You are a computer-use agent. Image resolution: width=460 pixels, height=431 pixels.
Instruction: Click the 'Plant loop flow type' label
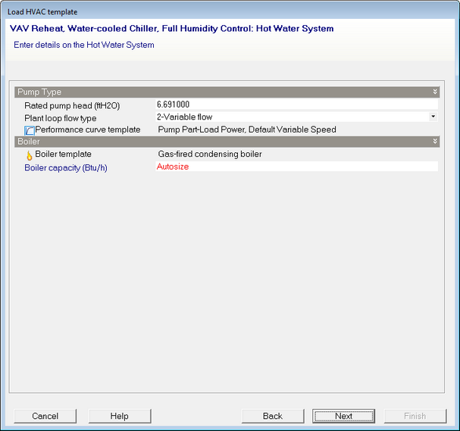pos(71,118)
